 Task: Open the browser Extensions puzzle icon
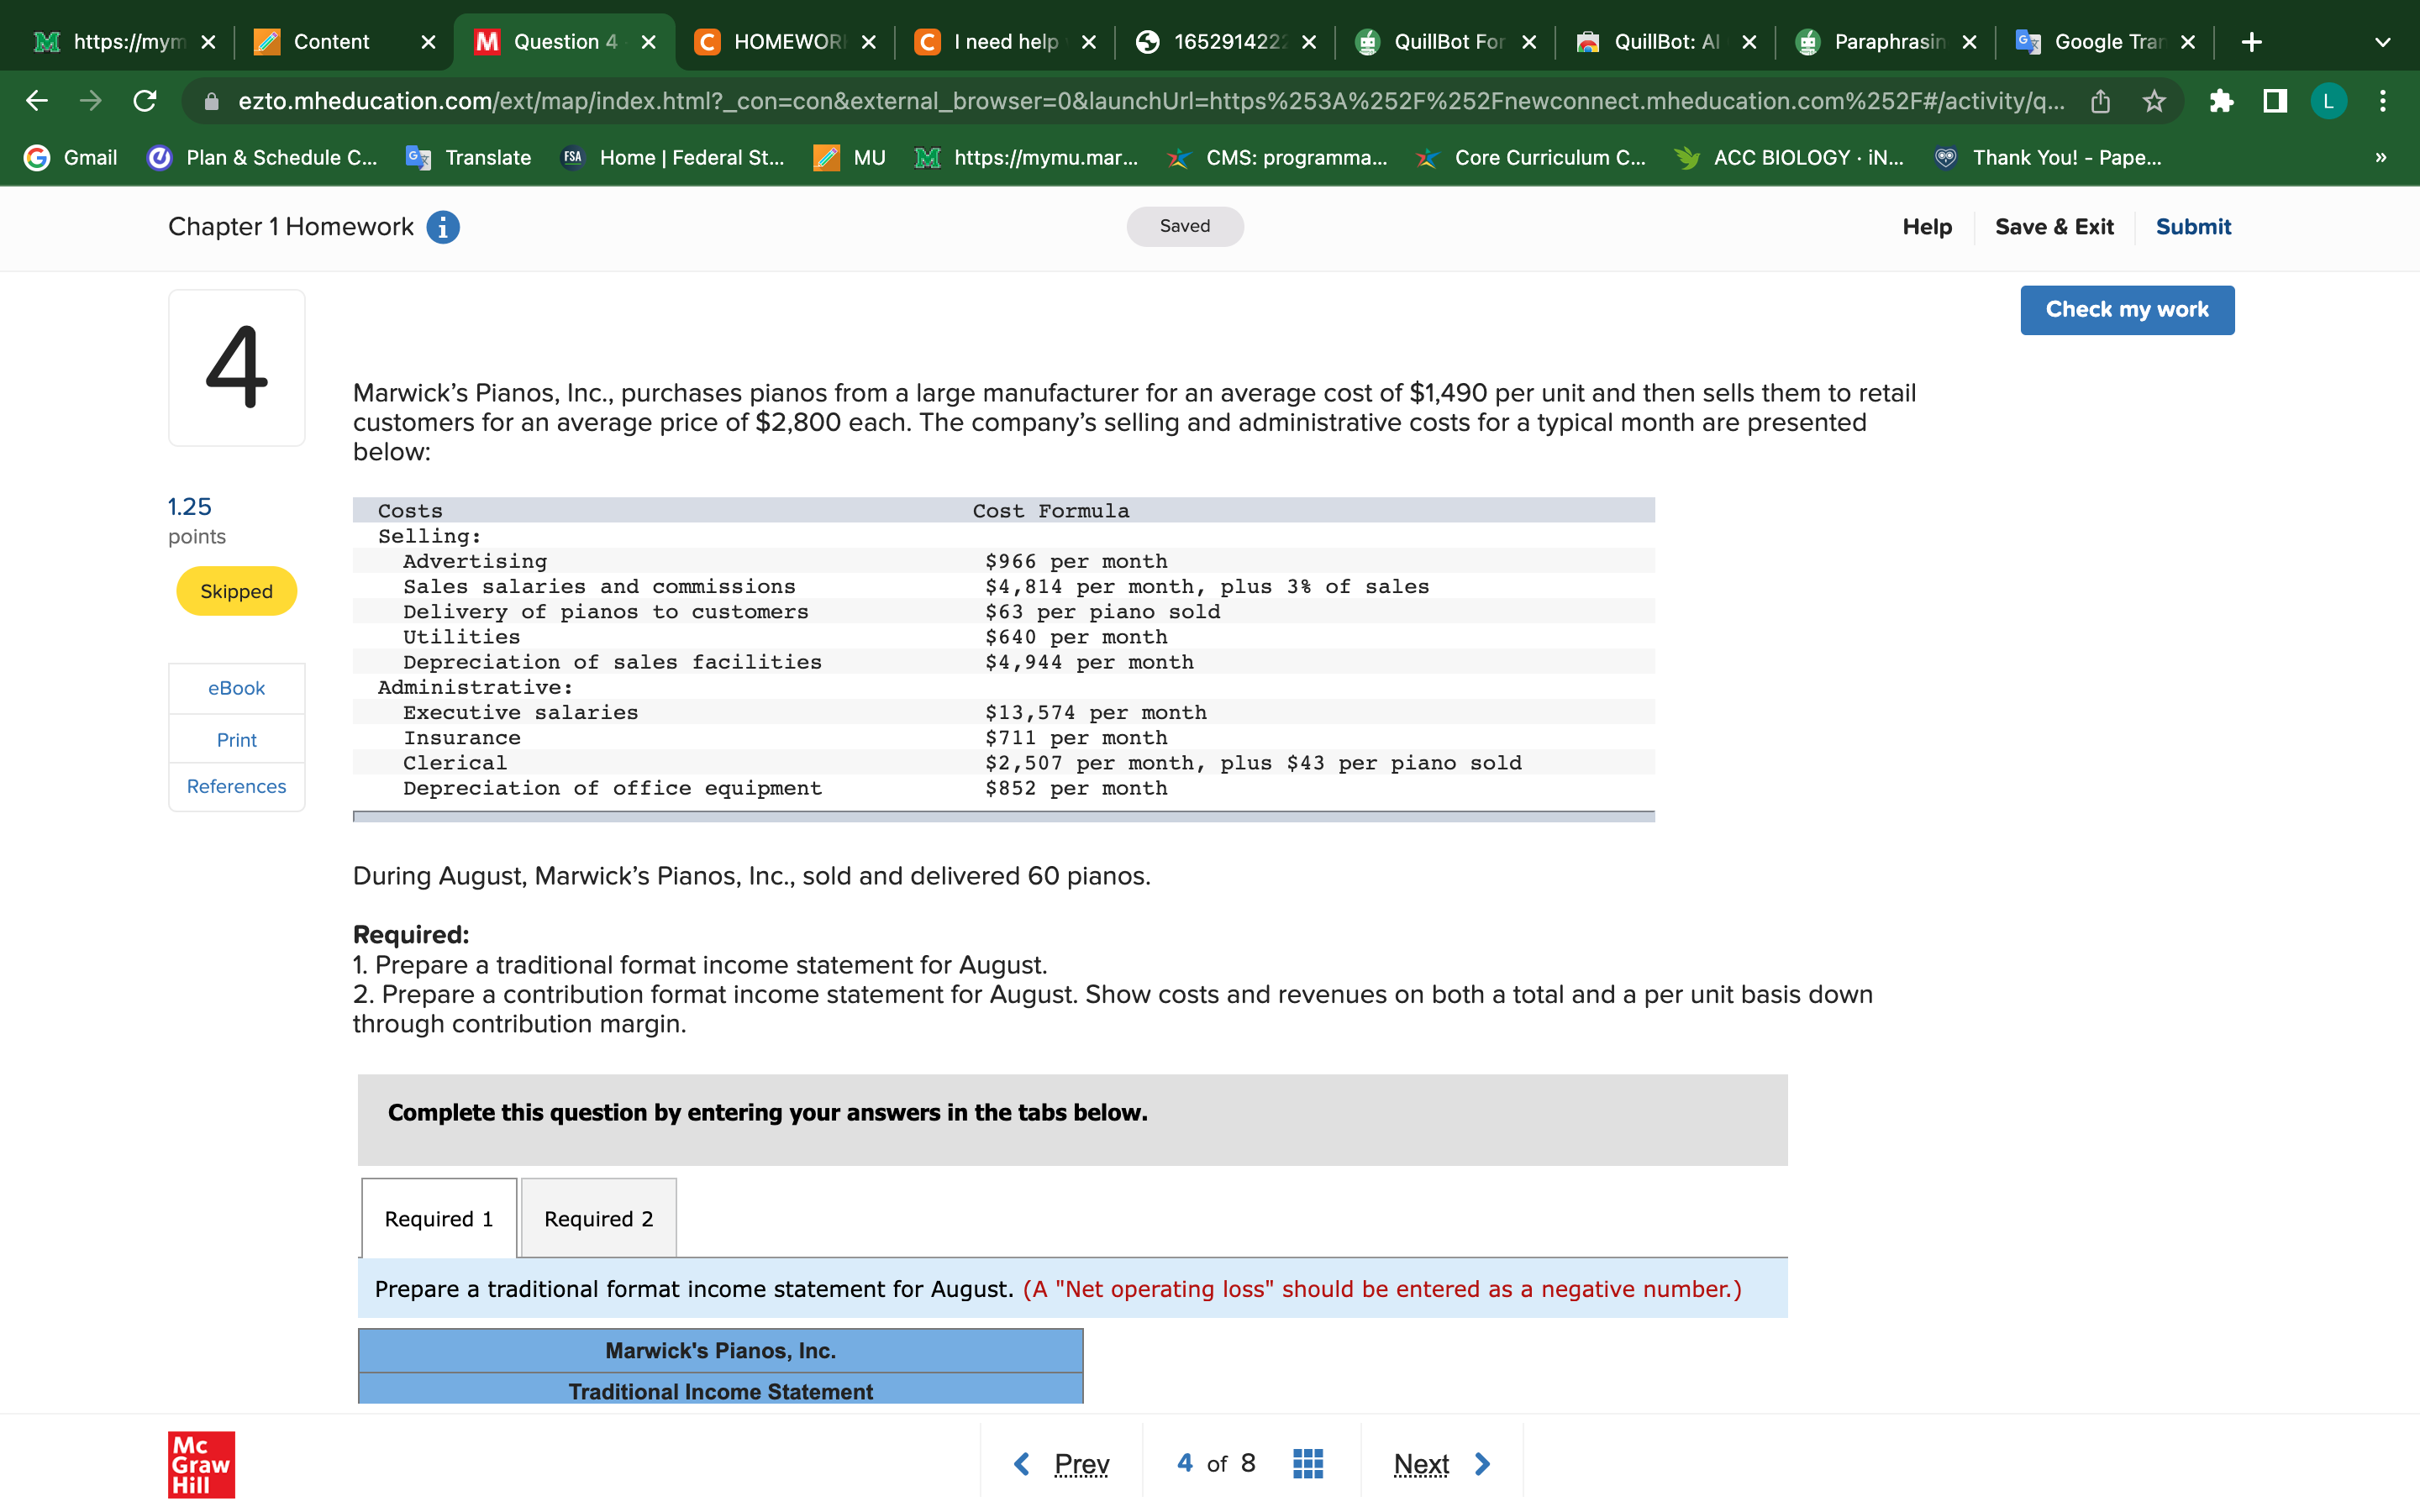[x=2222, y=101]
